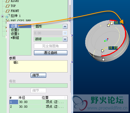Select row 1 in the radius table

(37, 102)
